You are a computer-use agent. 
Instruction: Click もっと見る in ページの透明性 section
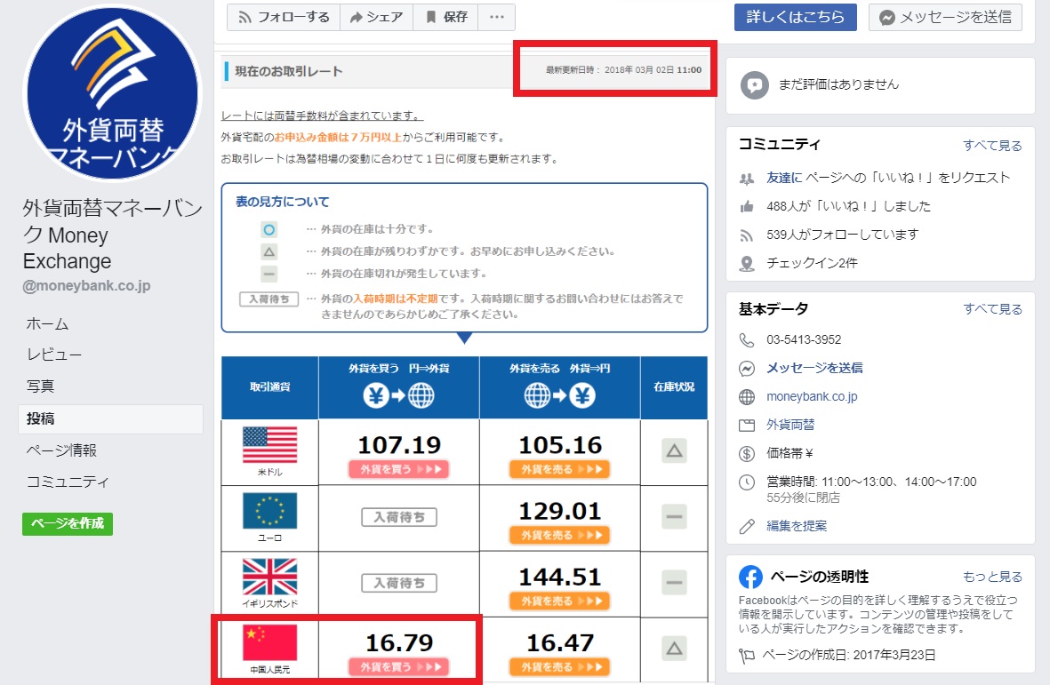[x=992, y=577]
